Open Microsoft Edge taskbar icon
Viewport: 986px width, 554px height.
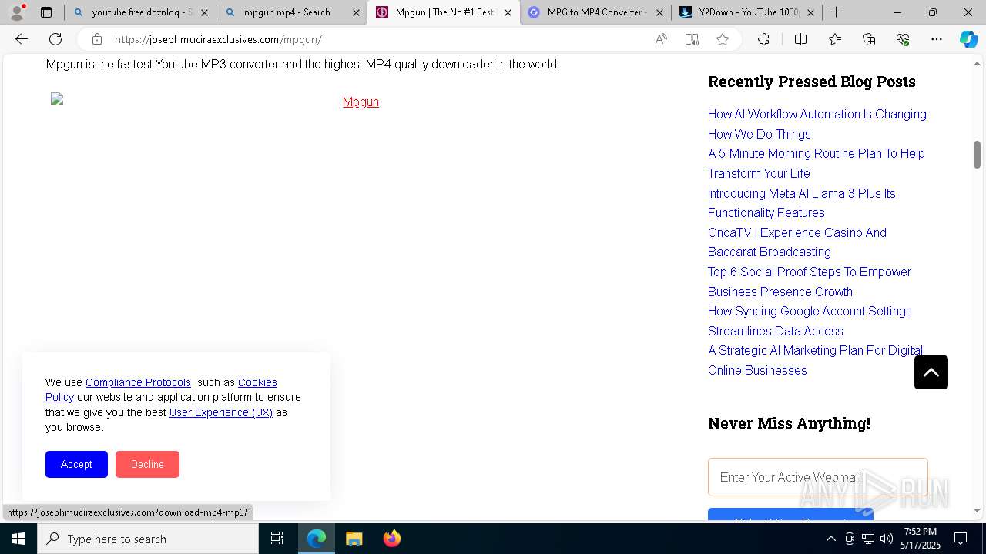(317, 539)
